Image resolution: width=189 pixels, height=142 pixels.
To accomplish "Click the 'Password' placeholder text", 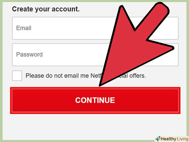I will coord(29,54).
